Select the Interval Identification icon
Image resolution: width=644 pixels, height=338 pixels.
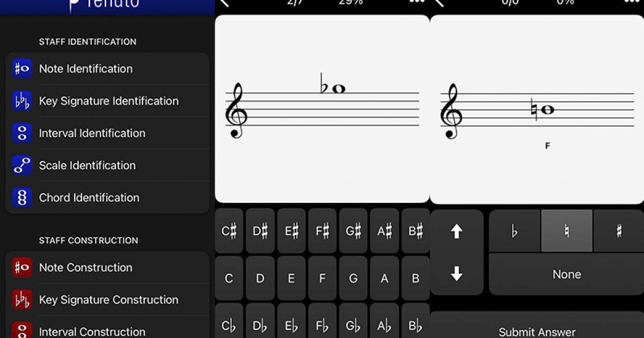pyautogui.click(x=22, y=133)
